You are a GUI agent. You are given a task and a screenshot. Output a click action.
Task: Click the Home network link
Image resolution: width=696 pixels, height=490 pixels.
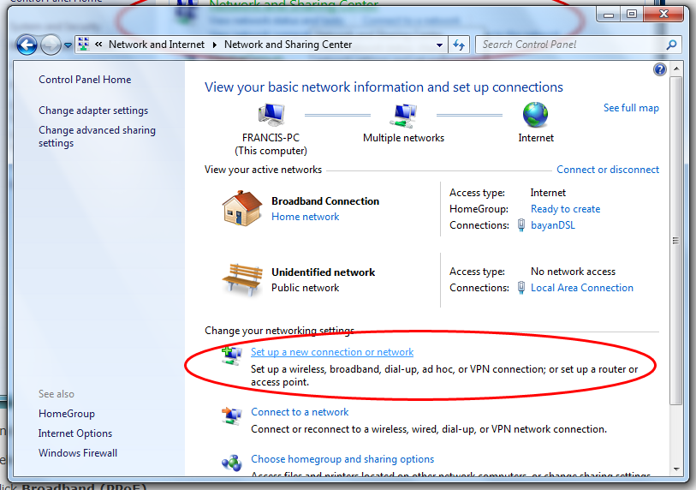306,217
